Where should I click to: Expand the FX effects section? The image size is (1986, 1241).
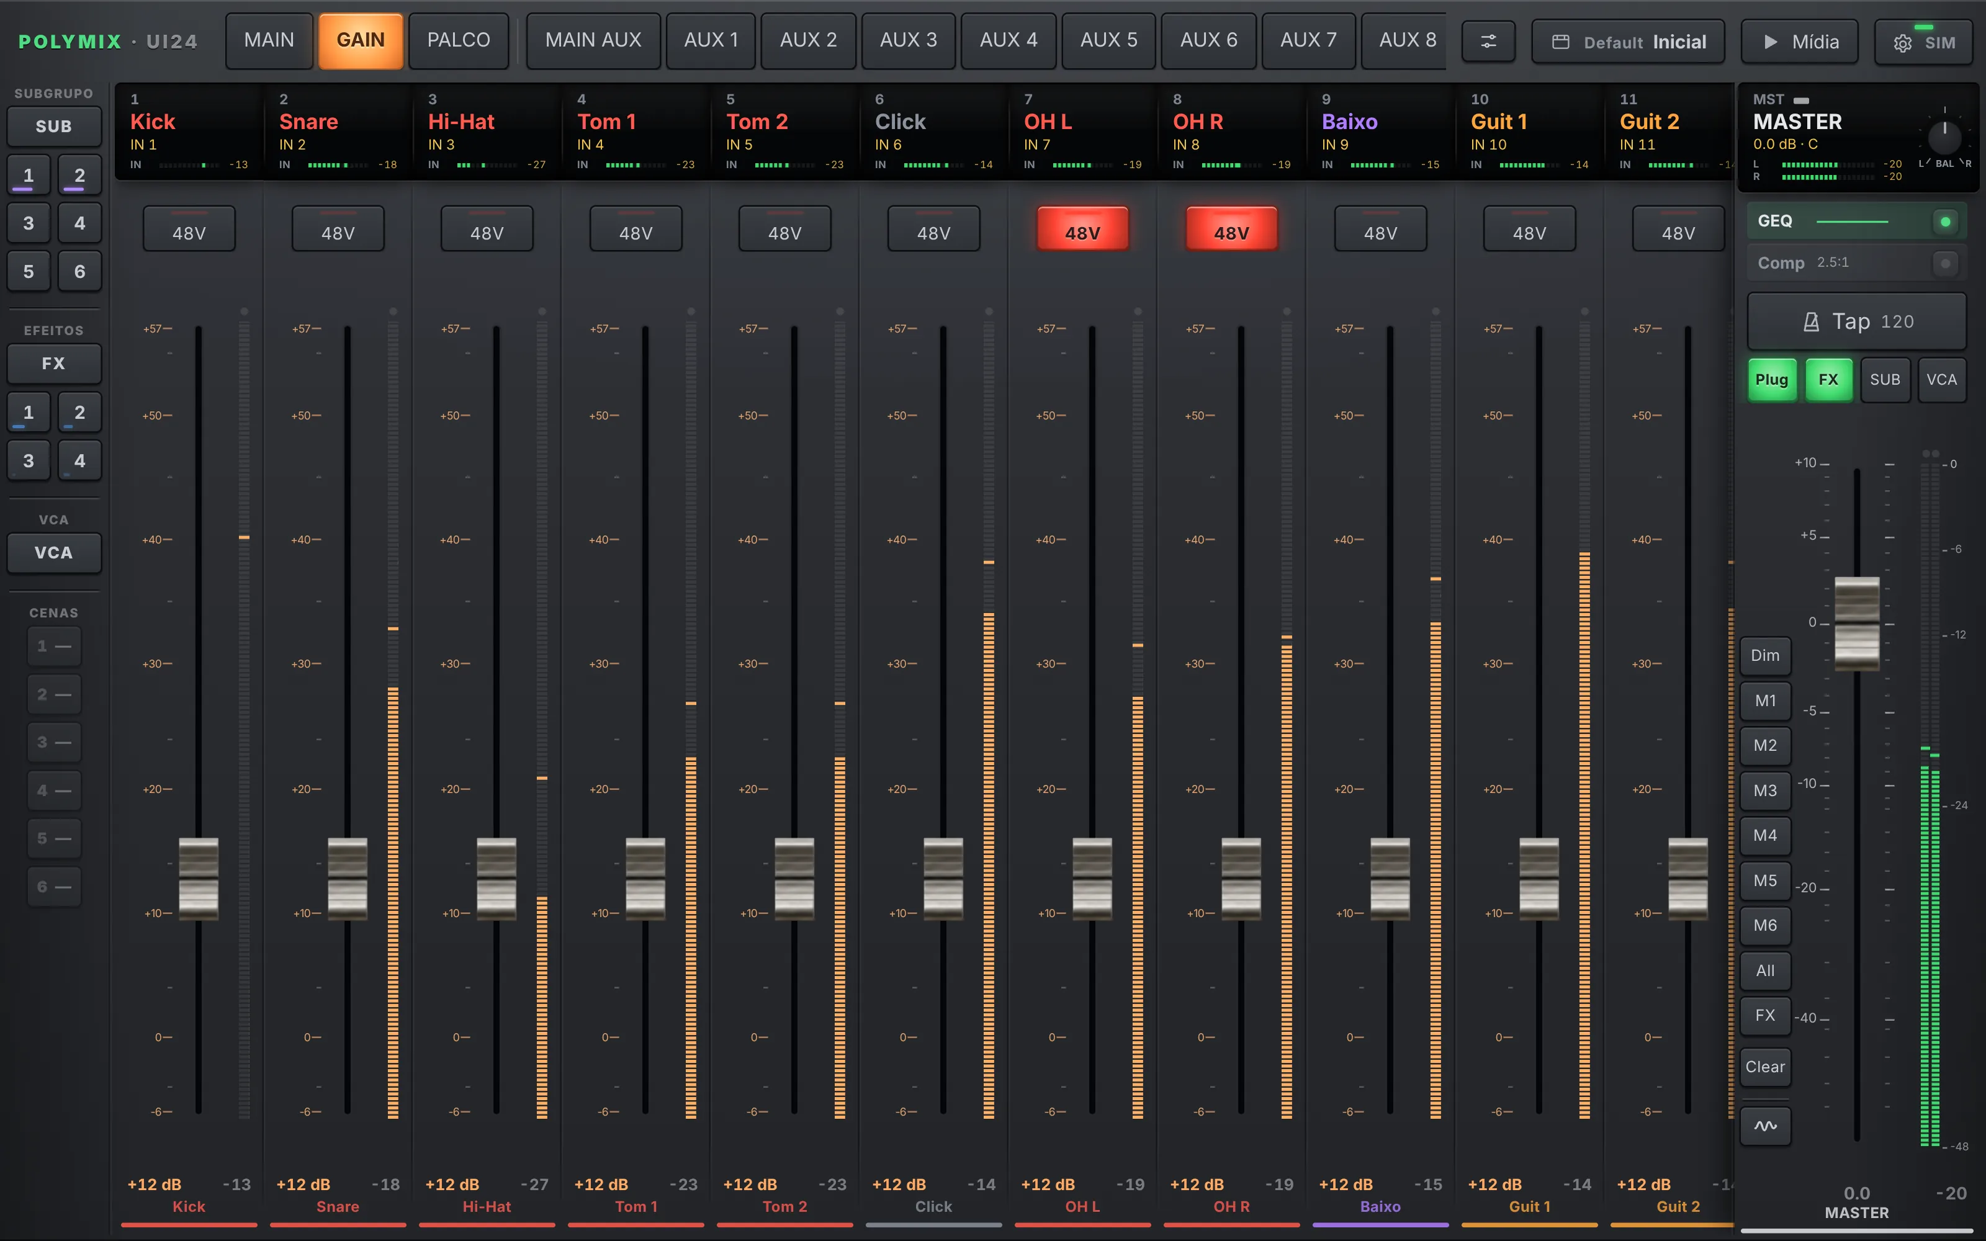tap(54, 363)
